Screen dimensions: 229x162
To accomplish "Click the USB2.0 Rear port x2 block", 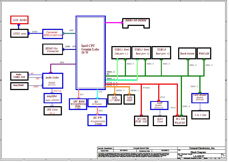I will coord(161,53).
